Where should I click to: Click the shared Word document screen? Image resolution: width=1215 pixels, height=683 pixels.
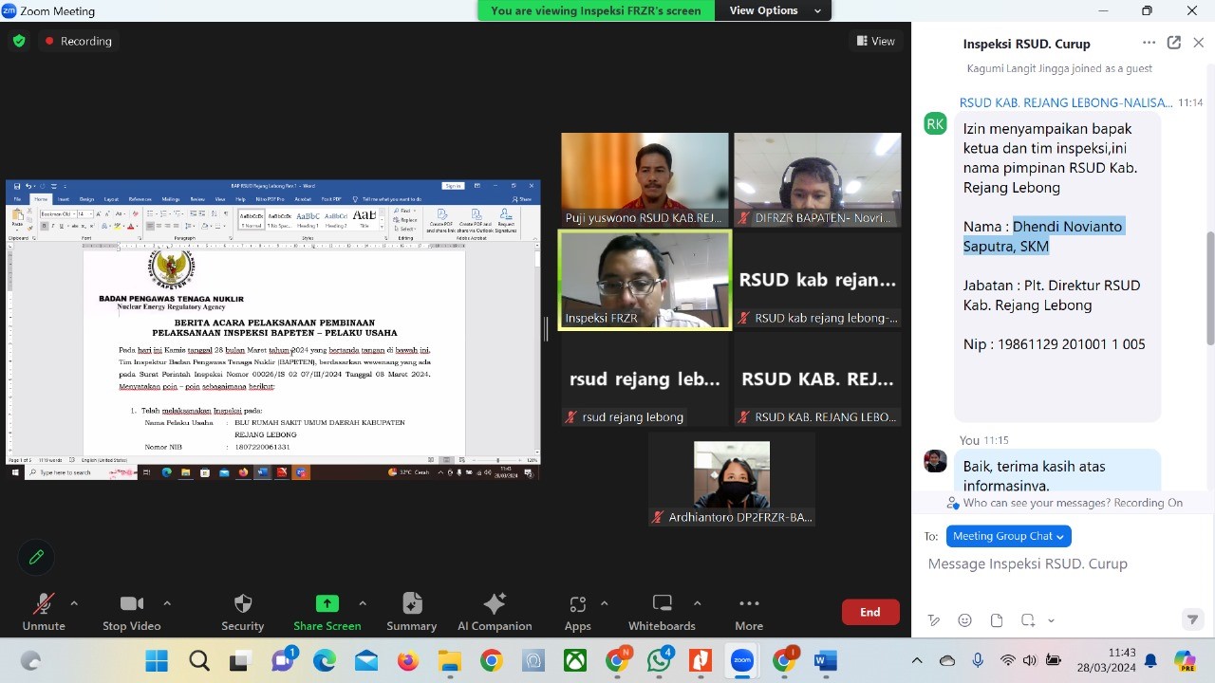click(x=273, y=329)
